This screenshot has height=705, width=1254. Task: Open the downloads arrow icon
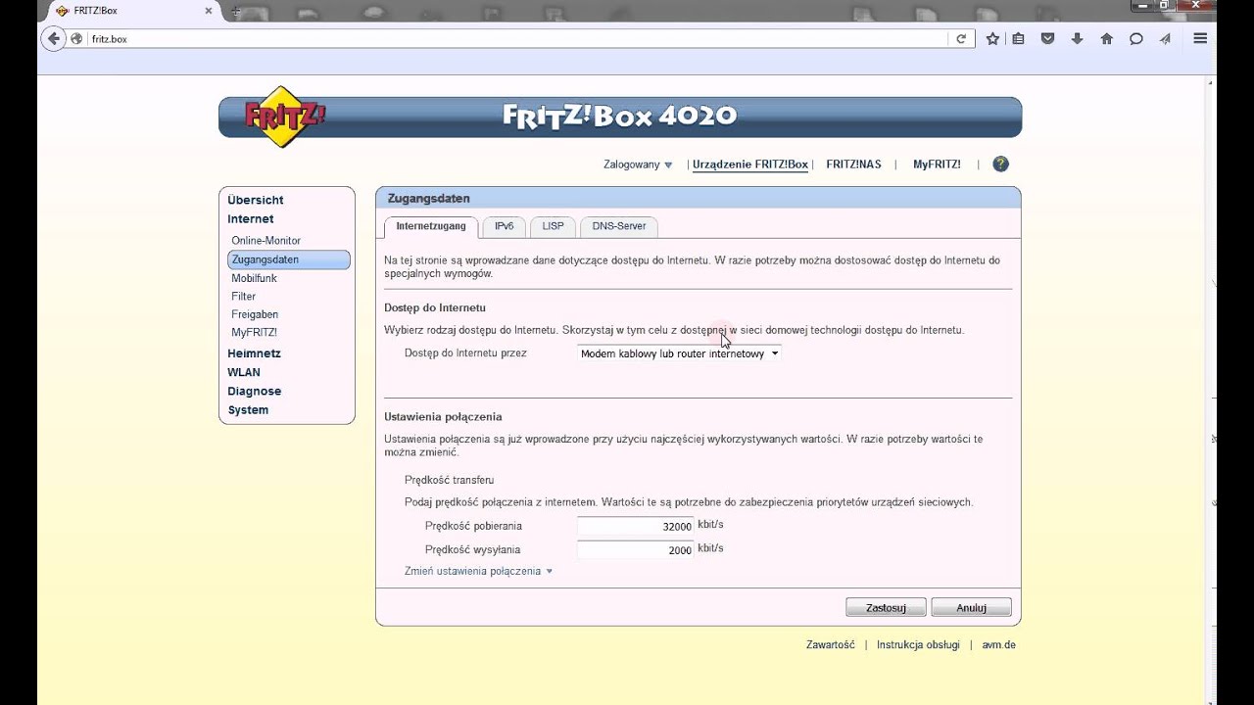click(1077, 39)
